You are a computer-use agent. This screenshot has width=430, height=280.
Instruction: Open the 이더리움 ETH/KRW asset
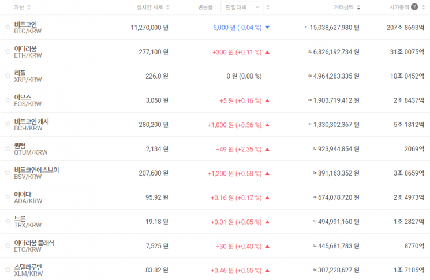click(28, 52)
